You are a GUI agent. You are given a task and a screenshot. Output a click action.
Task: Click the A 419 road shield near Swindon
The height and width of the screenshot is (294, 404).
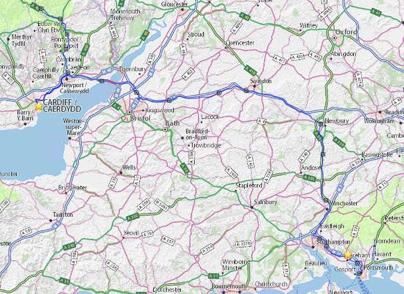point(250,71)
